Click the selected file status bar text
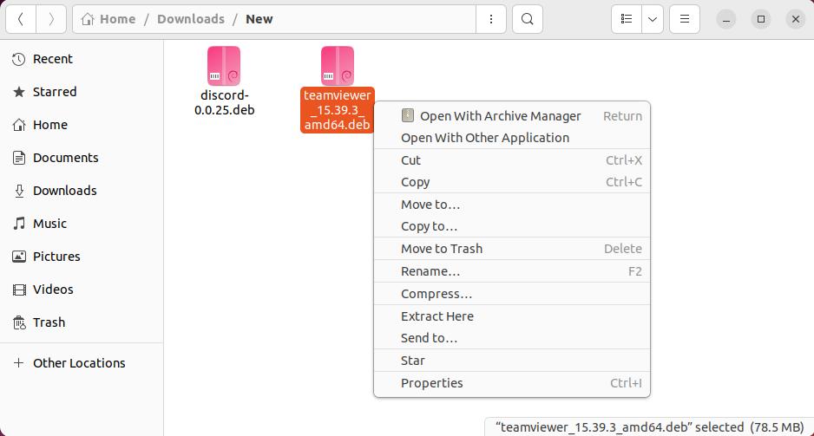The width and height of the screenshot is (814, 436). click(x=649, y=427)
